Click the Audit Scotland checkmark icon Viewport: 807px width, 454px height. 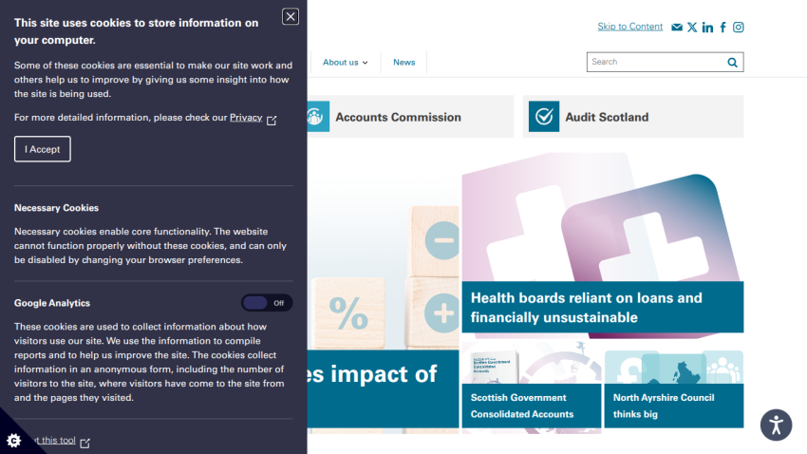pyautogui.click(x=544, y=117)
